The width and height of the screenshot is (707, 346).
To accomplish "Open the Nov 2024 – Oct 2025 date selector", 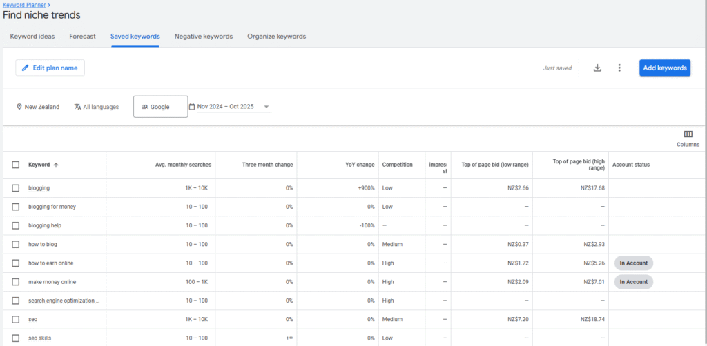I will (x=230, y=107).
